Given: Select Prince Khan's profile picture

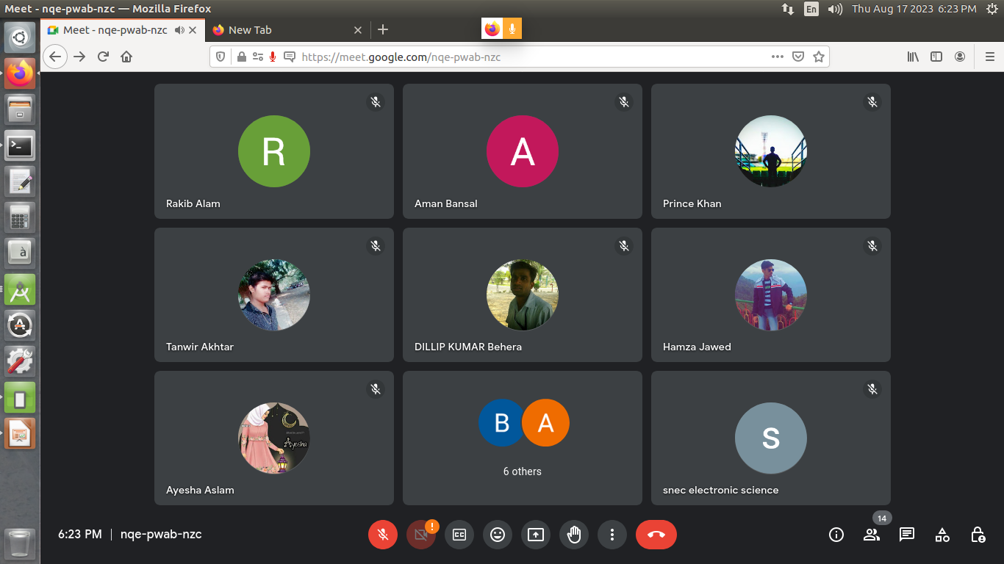Looking at the screenshot, I should (x=771, y=151).
